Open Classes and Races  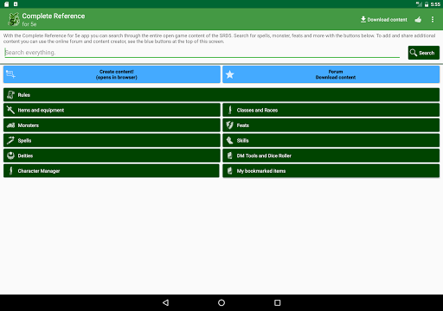point(331,110)
